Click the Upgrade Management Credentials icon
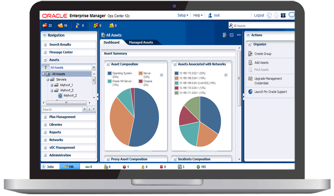 (250, 78)
